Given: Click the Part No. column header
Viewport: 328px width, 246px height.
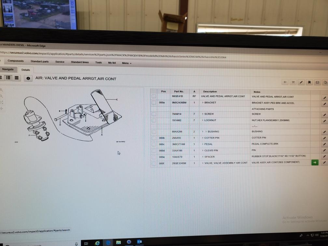Looking at the screenshot, I should [x=179, y=91].
